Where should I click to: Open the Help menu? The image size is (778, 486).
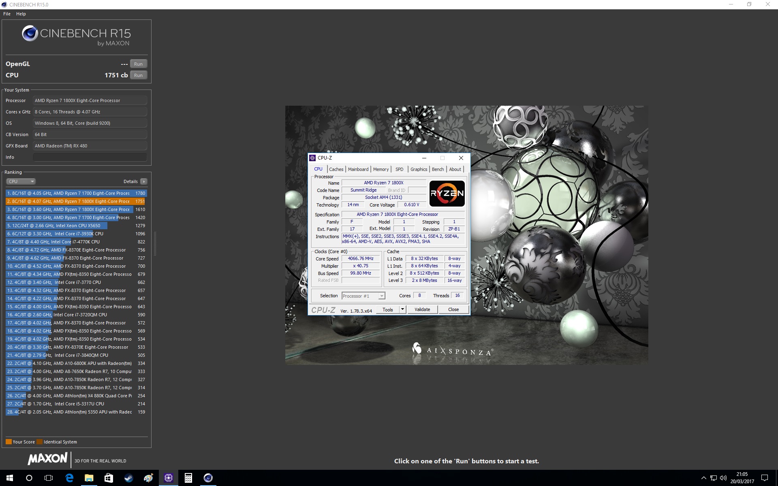coord(21,14)
